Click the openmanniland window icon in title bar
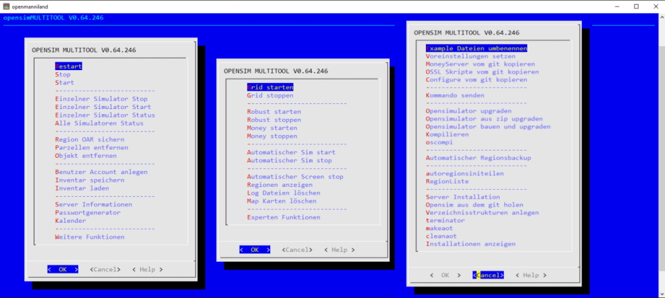Viewport: 665px width, 298px height. (6, 6)
